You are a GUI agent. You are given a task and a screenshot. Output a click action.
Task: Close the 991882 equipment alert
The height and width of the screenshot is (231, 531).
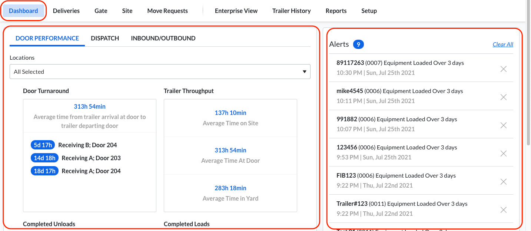(x=503, y=125)
